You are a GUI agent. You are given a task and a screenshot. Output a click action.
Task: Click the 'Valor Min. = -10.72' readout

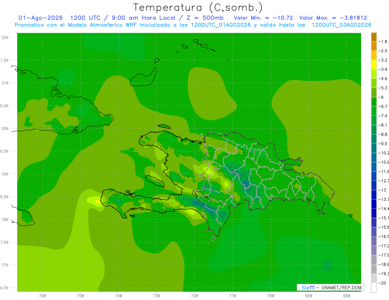coord(263,18)
